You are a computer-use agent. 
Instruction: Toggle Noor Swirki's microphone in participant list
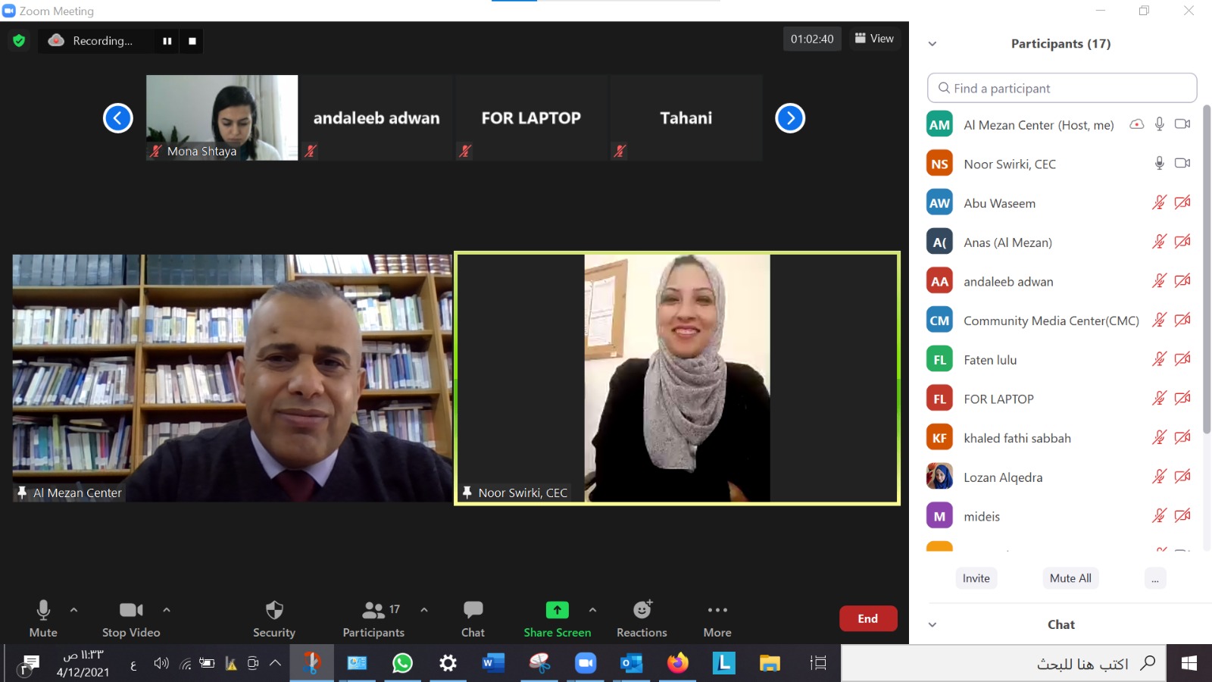(1159, 164)
